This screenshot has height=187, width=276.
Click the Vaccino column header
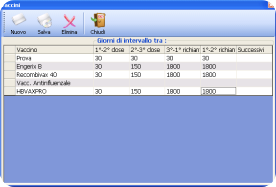tap(54, 50)
